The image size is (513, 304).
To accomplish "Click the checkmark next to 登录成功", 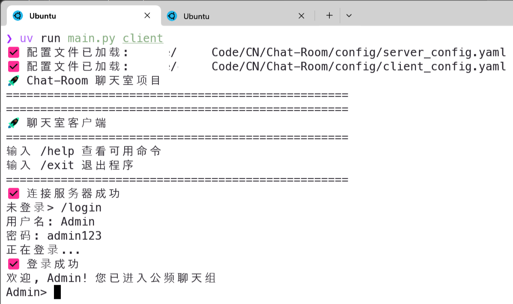I will point(13,264).
